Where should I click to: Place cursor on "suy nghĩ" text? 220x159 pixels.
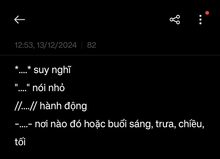52,70
